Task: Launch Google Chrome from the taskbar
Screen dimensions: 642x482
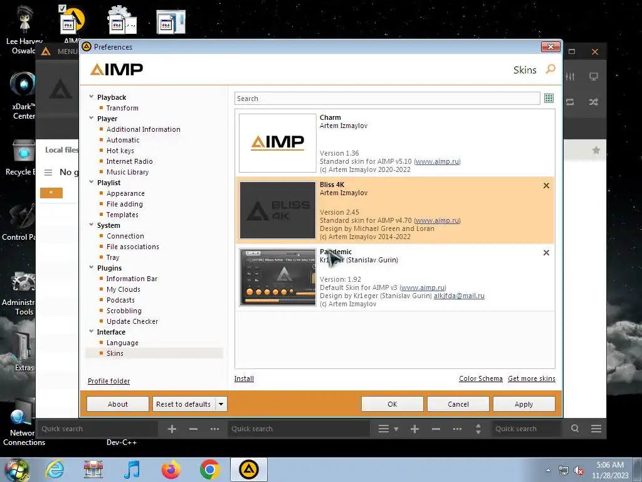Action: click(209, 469)
